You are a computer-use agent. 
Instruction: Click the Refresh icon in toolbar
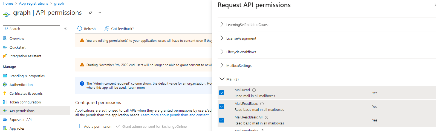pyautogui.click(x=80, y=28)
